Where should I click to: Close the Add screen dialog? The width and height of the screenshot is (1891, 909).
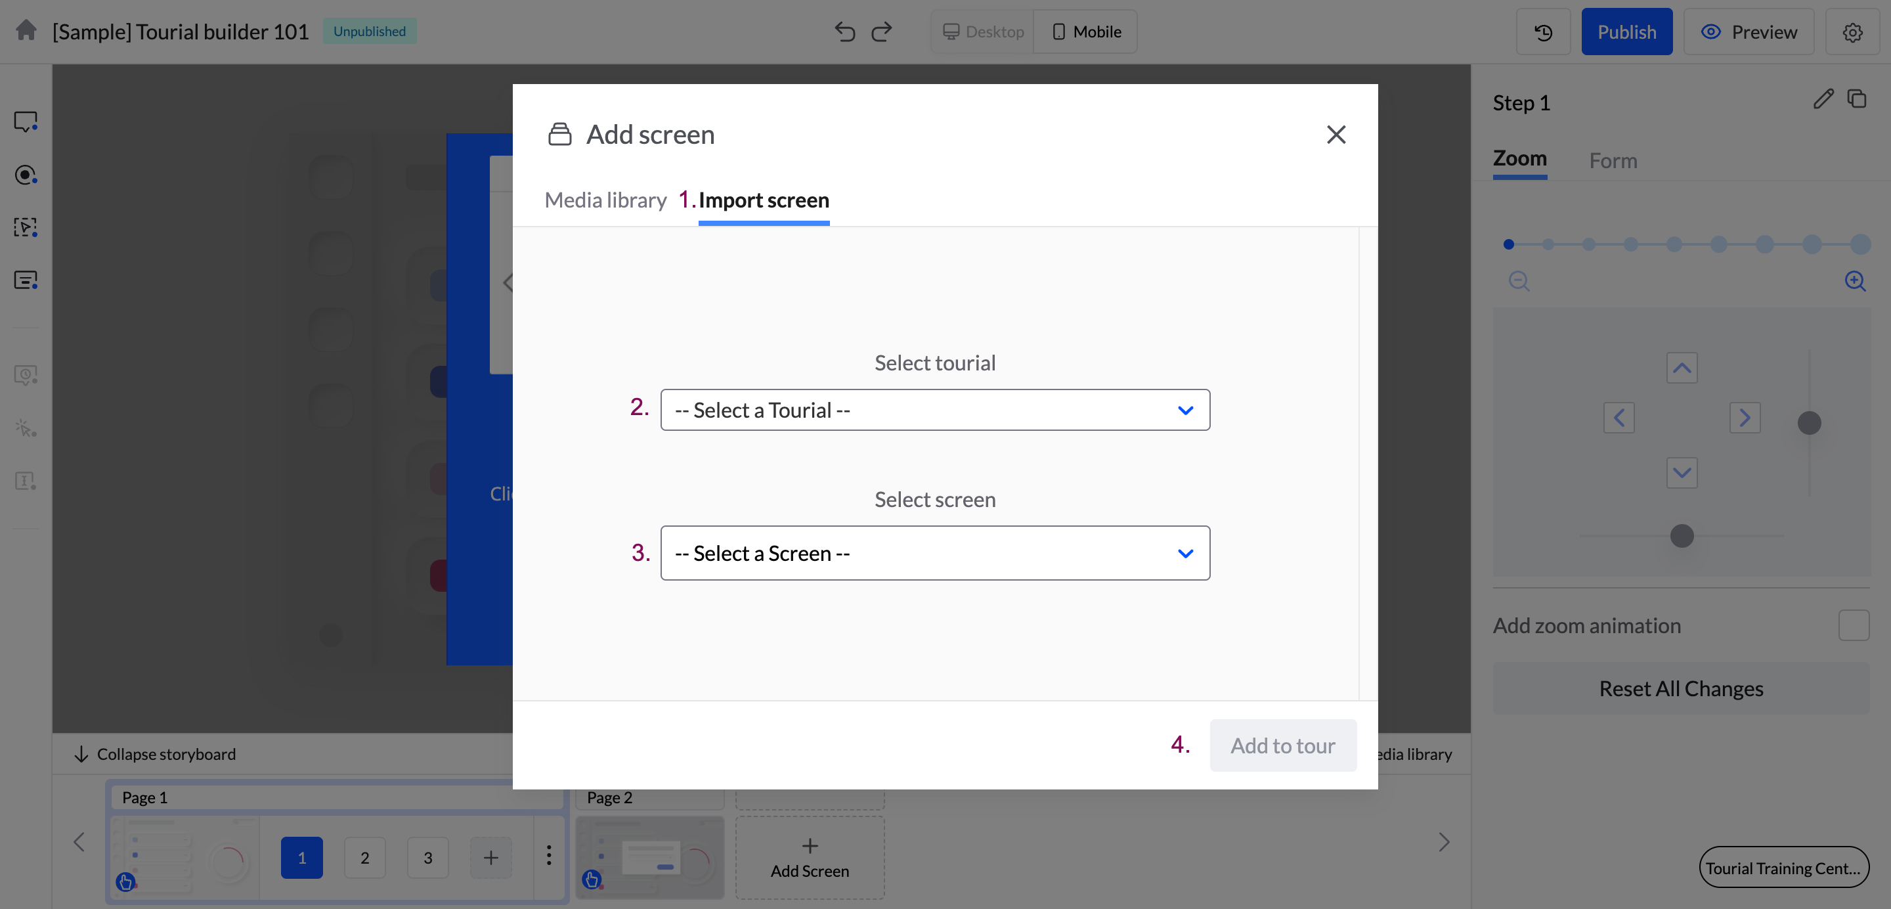point(1336,135)
